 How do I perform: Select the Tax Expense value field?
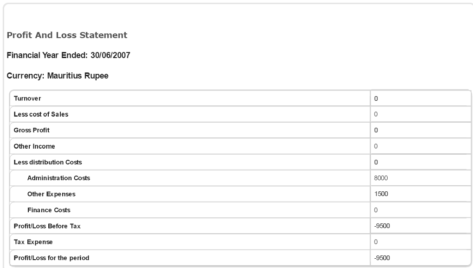tap(421, 242)
